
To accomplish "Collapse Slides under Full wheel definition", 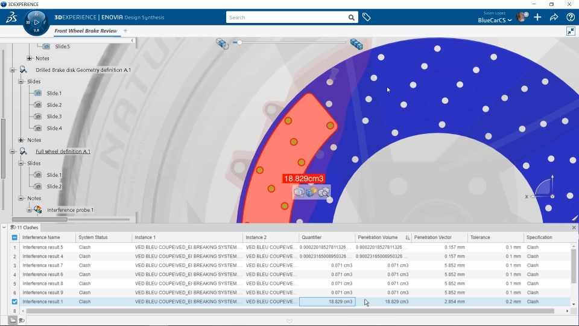I will 21,164.
